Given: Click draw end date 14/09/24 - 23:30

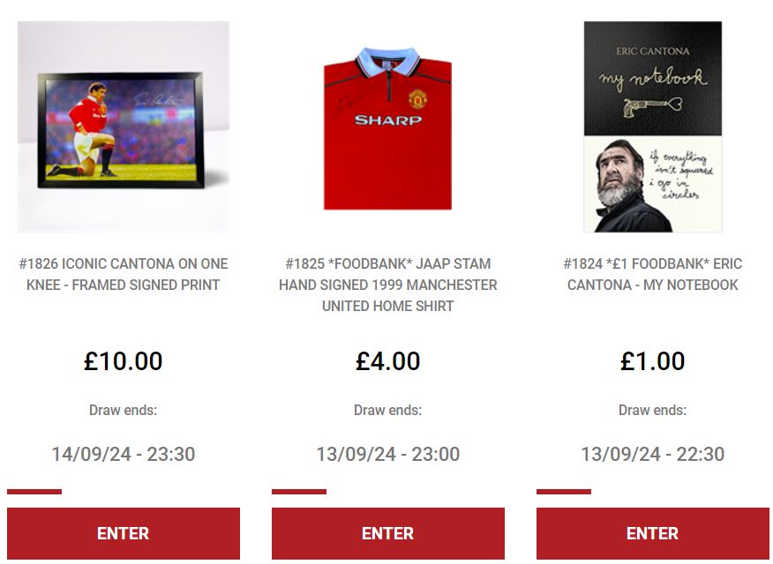Looking at the screenshot, I should pos(124,454).
